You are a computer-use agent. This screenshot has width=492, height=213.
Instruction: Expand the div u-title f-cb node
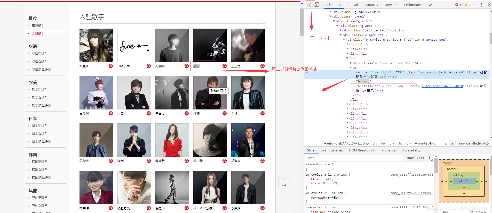coord(340,30)
